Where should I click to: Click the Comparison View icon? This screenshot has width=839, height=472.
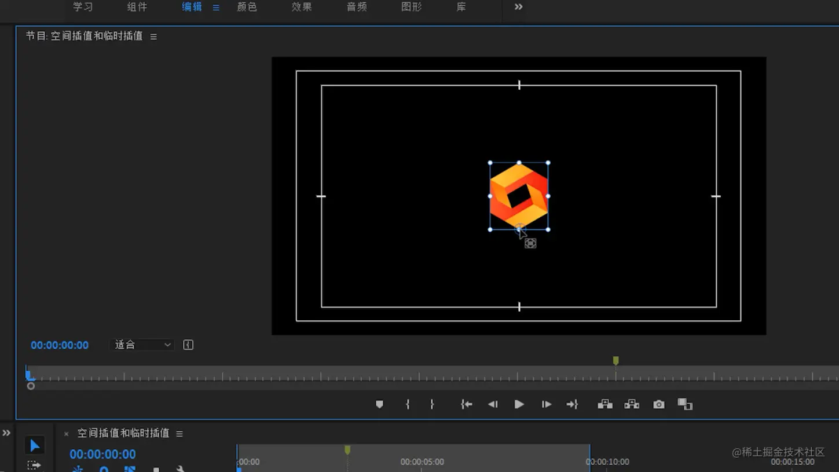click(685, 404)
